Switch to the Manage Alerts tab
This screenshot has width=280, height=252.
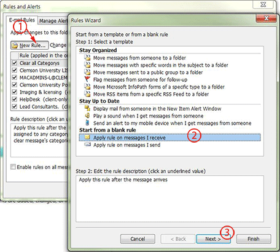tap(53, 21)
